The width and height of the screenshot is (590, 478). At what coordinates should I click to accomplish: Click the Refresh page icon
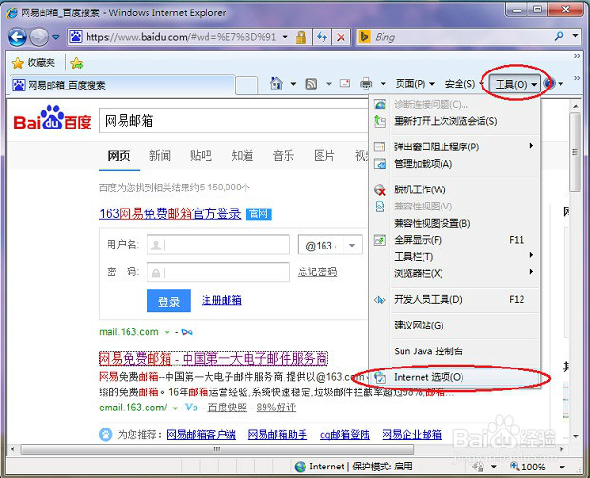click(322, 37)
